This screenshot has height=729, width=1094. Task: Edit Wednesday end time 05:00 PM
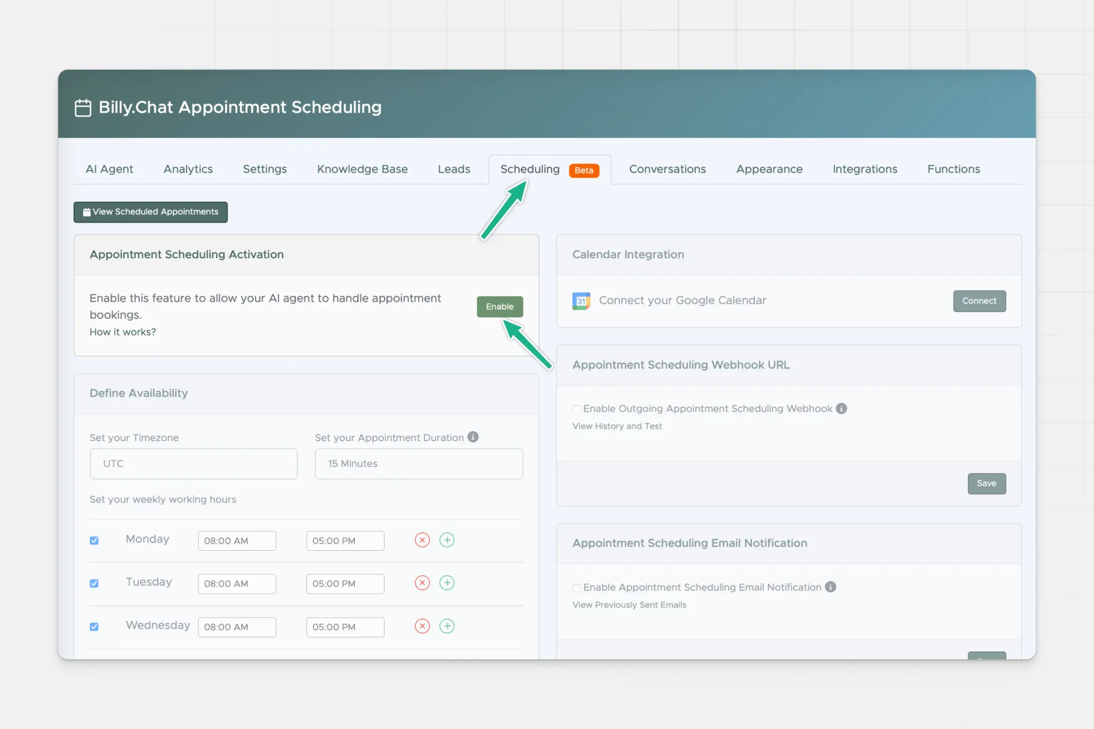point(345,627)
